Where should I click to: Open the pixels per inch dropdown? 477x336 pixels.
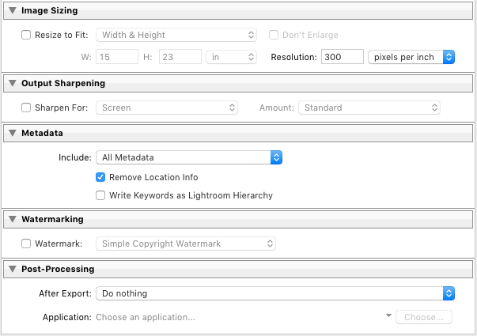pos(411,57)
